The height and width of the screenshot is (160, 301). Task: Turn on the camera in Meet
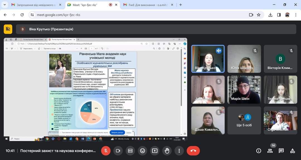(118, 151)
